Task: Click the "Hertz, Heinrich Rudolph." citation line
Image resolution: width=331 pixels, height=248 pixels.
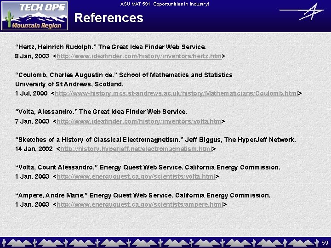Action: click(x=110, y=47)
